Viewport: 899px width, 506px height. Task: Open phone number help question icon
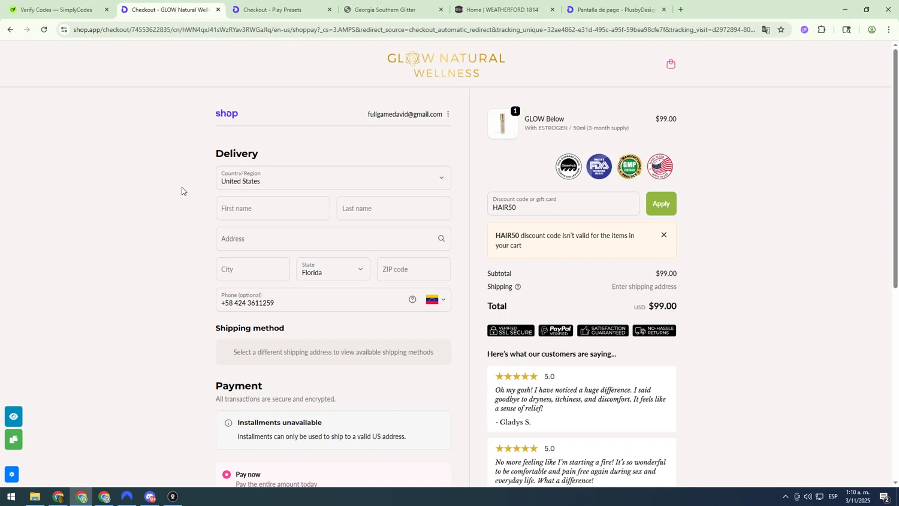(412, 299)
